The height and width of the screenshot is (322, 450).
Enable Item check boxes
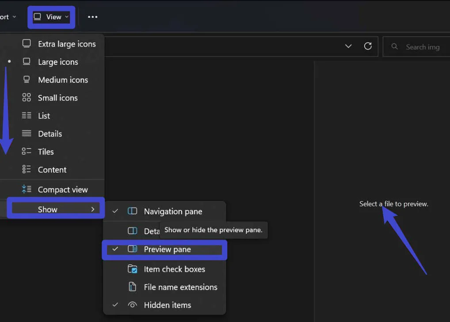174,269
